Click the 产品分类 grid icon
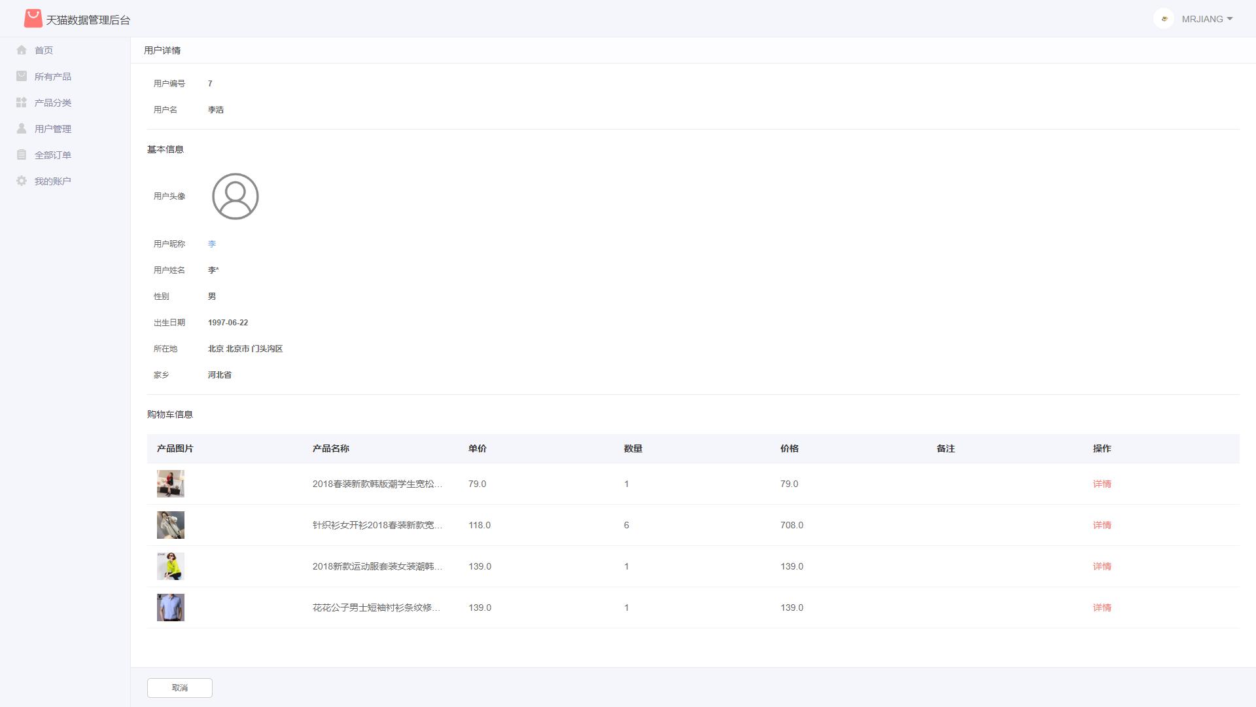 [x=22, y=102]
